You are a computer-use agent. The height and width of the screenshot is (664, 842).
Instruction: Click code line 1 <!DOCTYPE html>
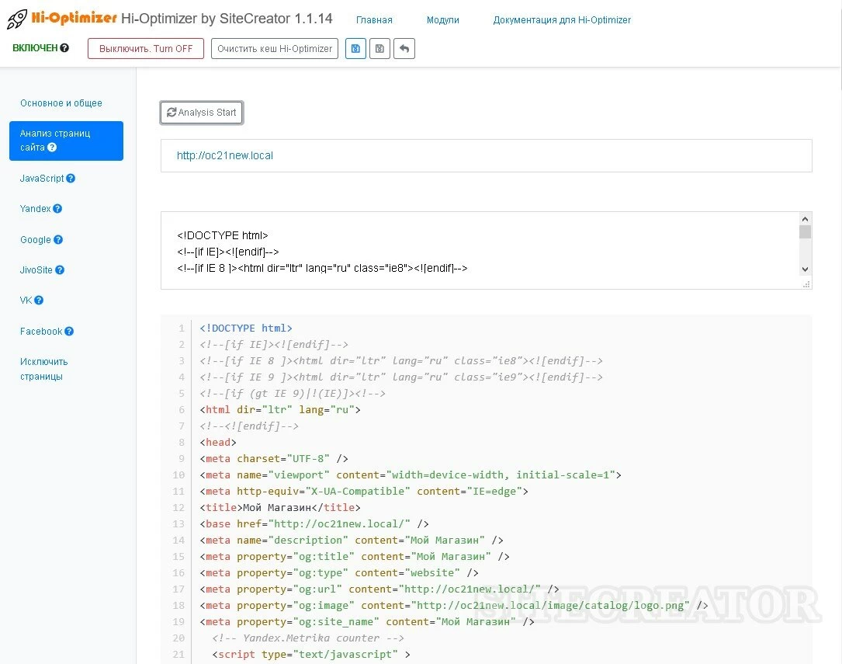246,329
